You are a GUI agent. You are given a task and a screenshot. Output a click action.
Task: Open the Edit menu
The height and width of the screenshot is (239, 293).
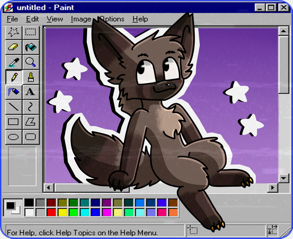point(32,19)
